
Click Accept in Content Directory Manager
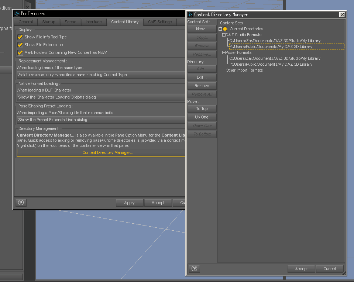301,269
